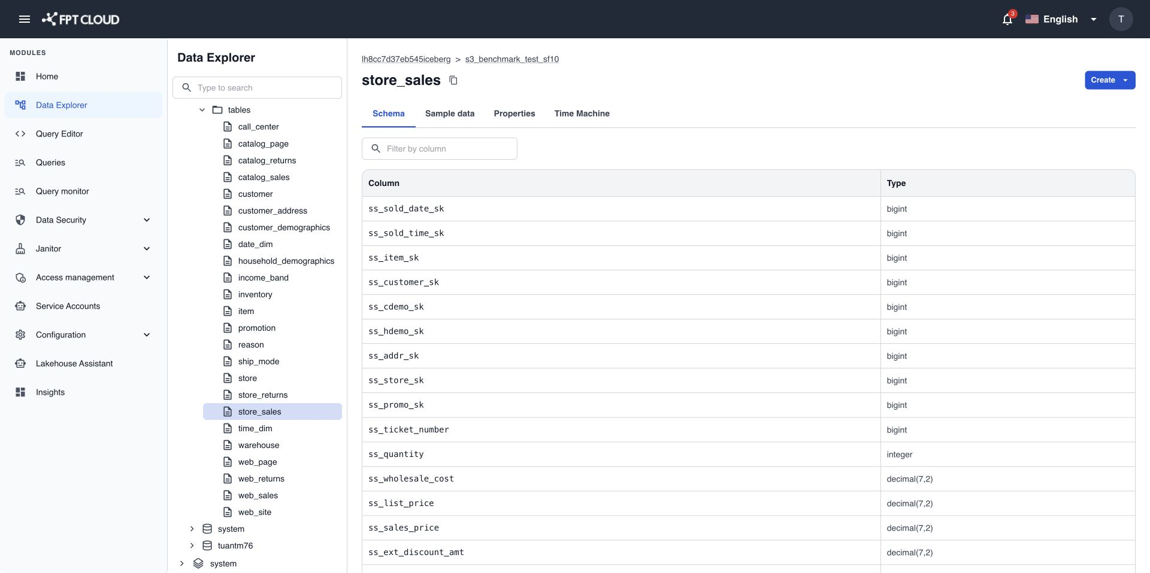Click the Type to search field
Image resolution: width=1150 pixels, height=573 pixels.
click(257, 88)
